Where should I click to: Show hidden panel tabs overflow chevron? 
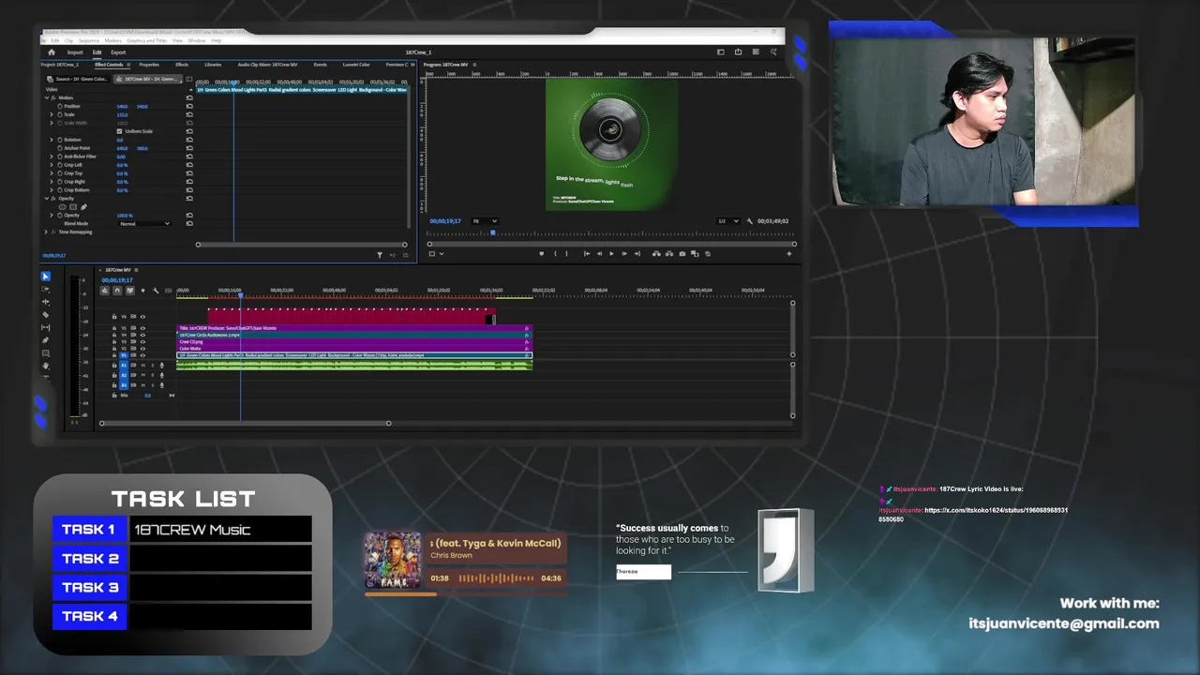411,65
